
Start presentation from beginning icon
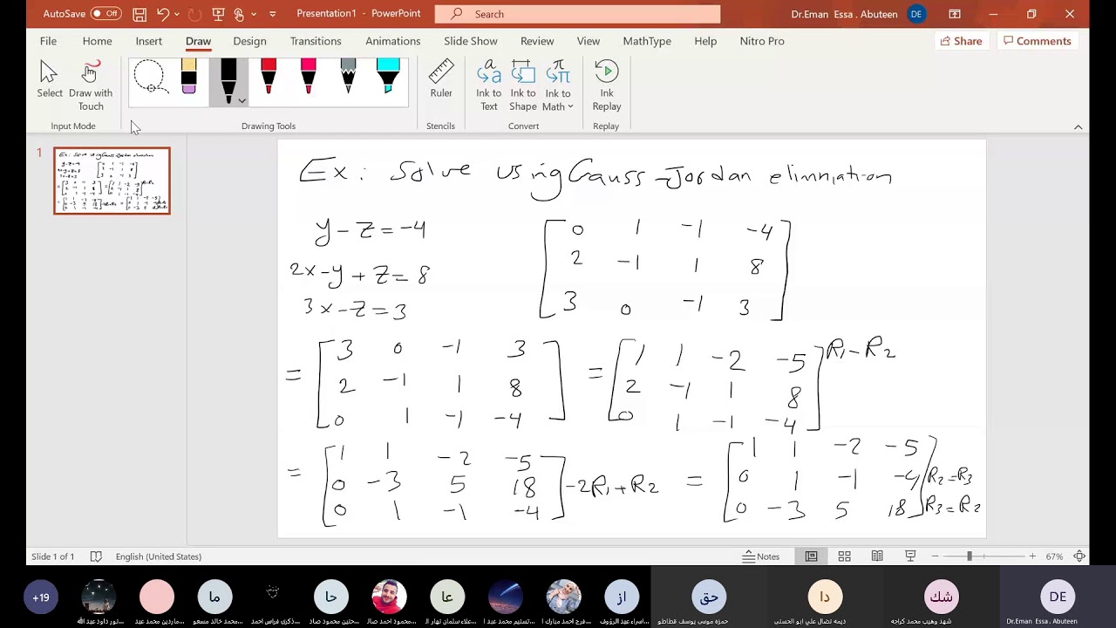(x=218, y=14)
